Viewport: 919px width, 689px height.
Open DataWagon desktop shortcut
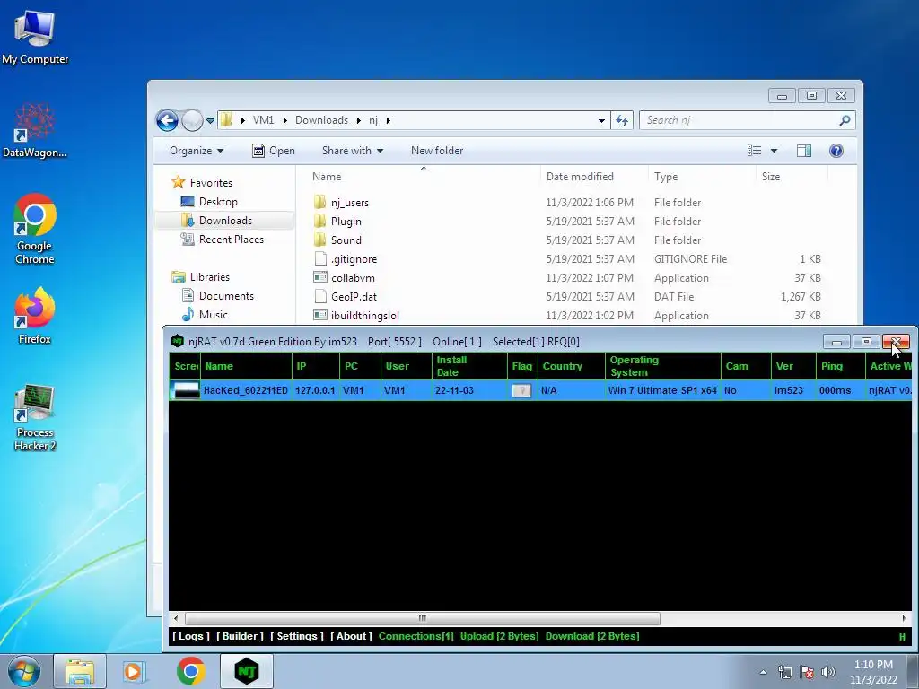tap(35, 130)
